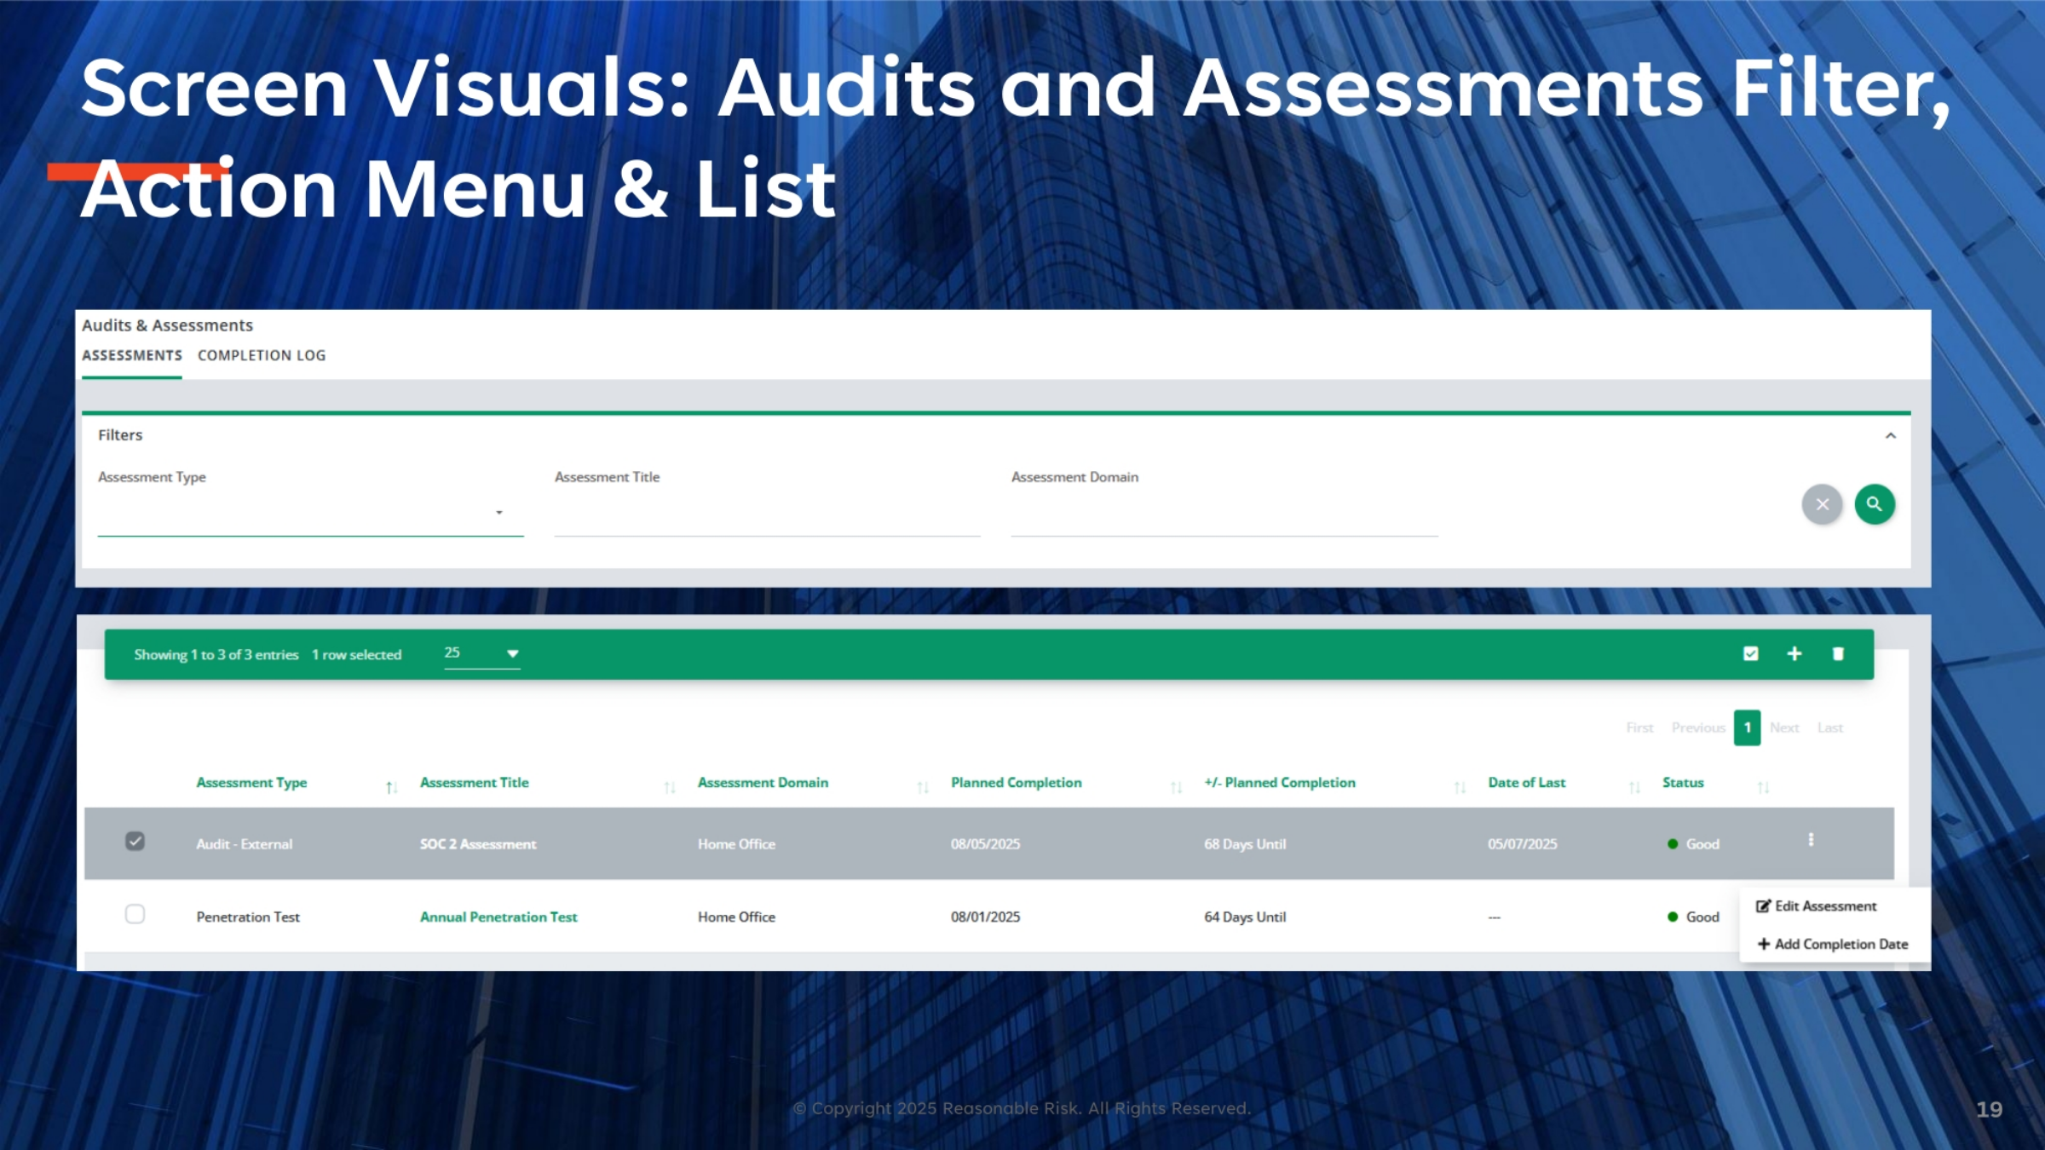Sort by Status column arrows
This screenshot has height=1150, width=2045.
(x=1763, y=787)
